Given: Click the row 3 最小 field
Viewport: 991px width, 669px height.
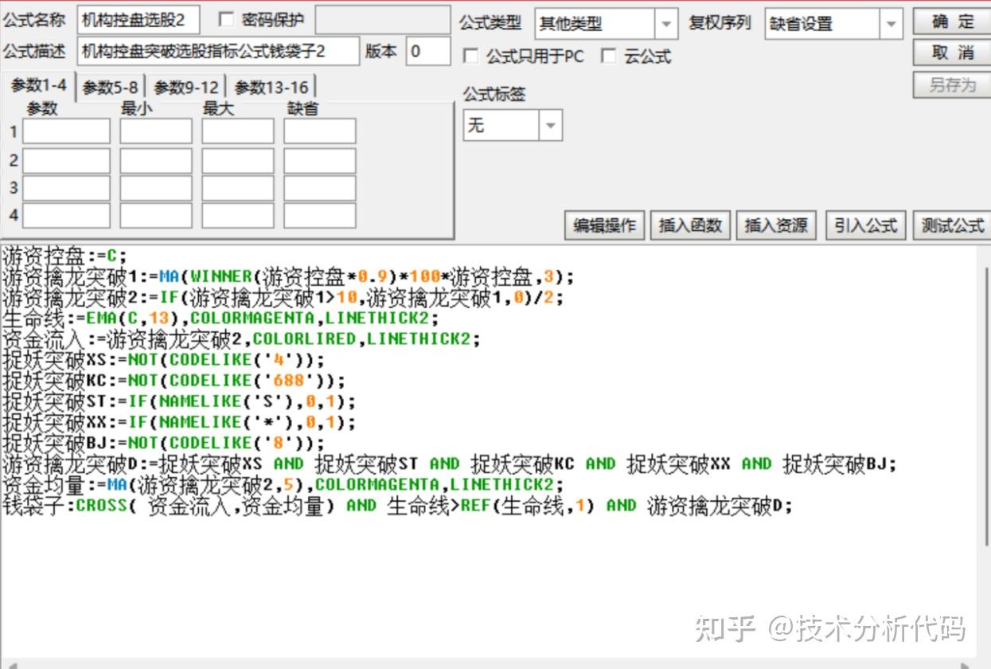Looking at the screenshot, I should tap(156, 188).
